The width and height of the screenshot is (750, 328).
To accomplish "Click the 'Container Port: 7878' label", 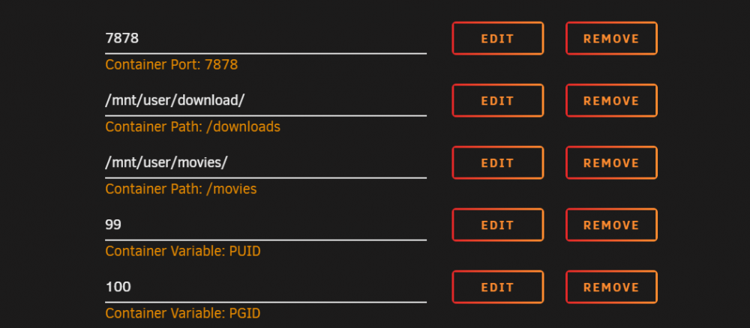I will coord(171,65).
